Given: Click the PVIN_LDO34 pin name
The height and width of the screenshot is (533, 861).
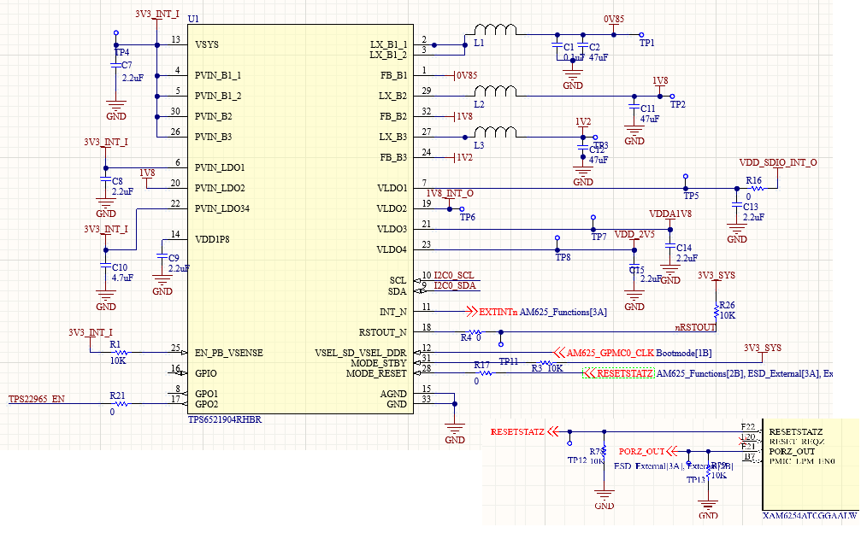Looking at the screenshot, I should [x=221, y=209].
